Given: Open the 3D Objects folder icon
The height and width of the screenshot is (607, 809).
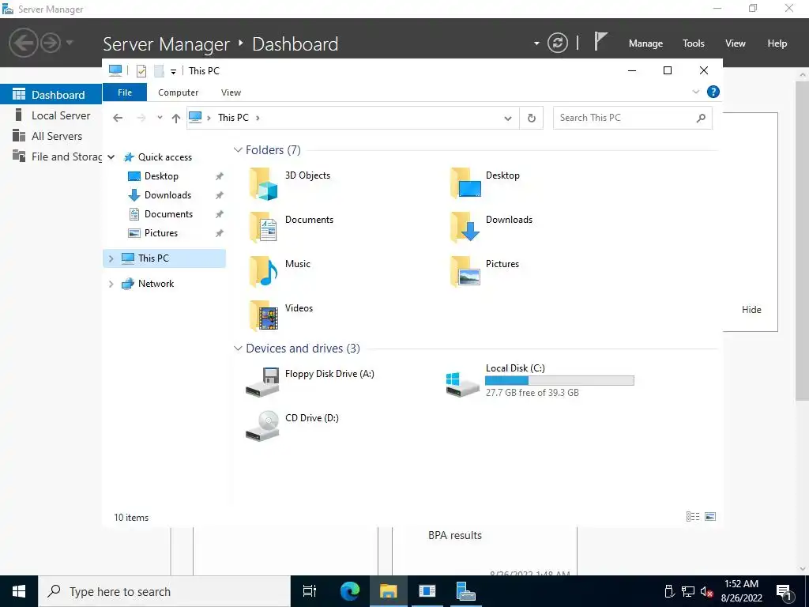Looking at the screenshot, I should pyautogui.click(x=263, y=183).
